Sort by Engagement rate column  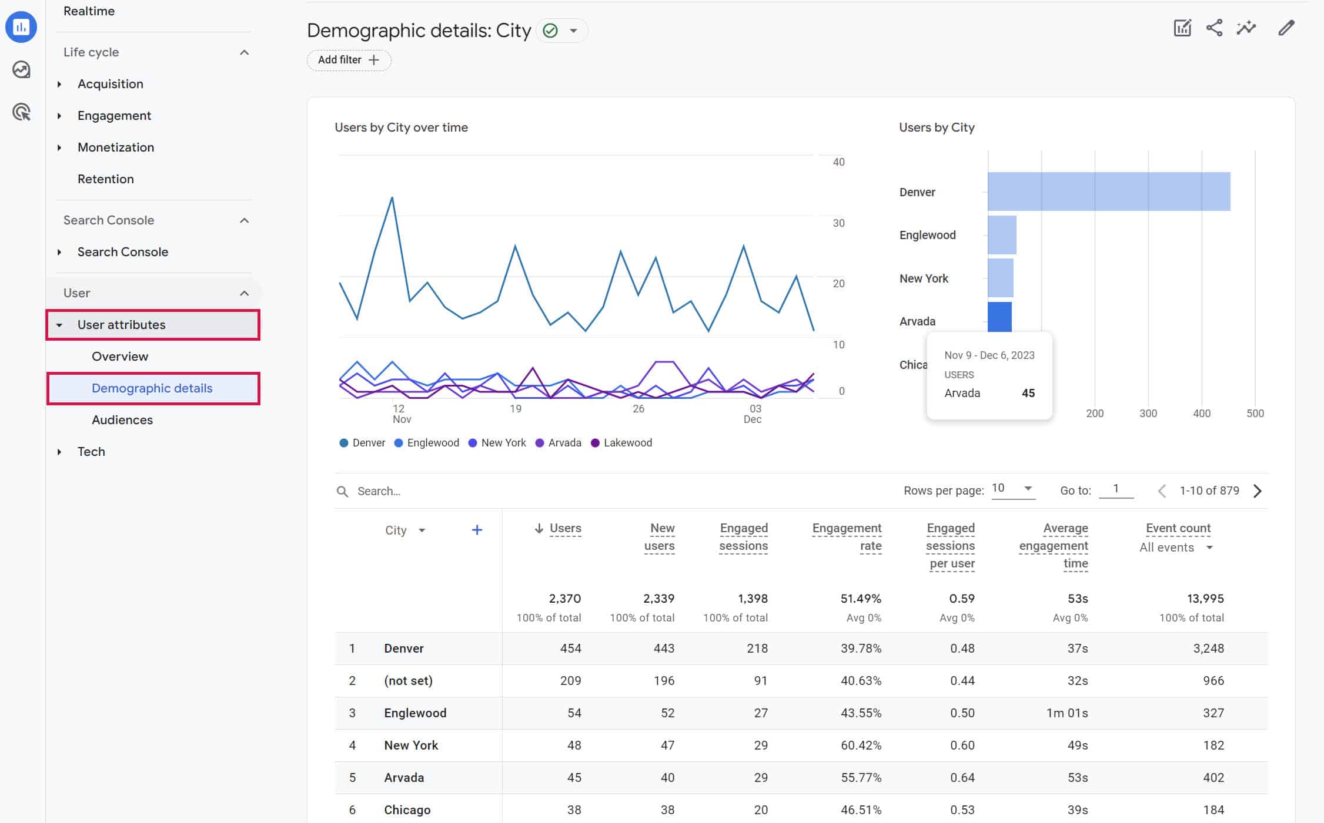click(847, 537)
